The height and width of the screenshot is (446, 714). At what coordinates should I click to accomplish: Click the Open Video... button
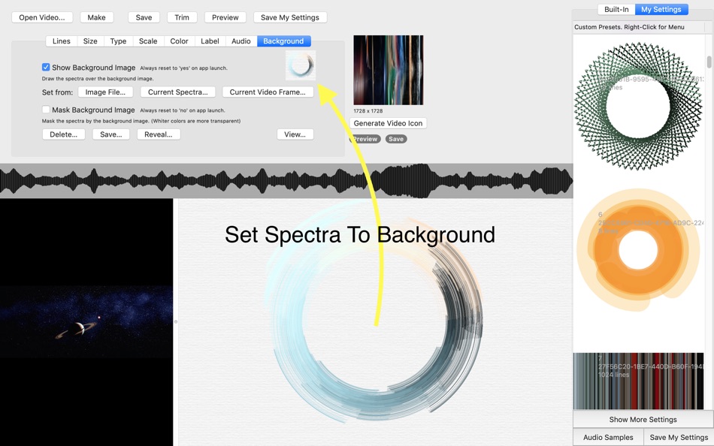click(42, 17)
